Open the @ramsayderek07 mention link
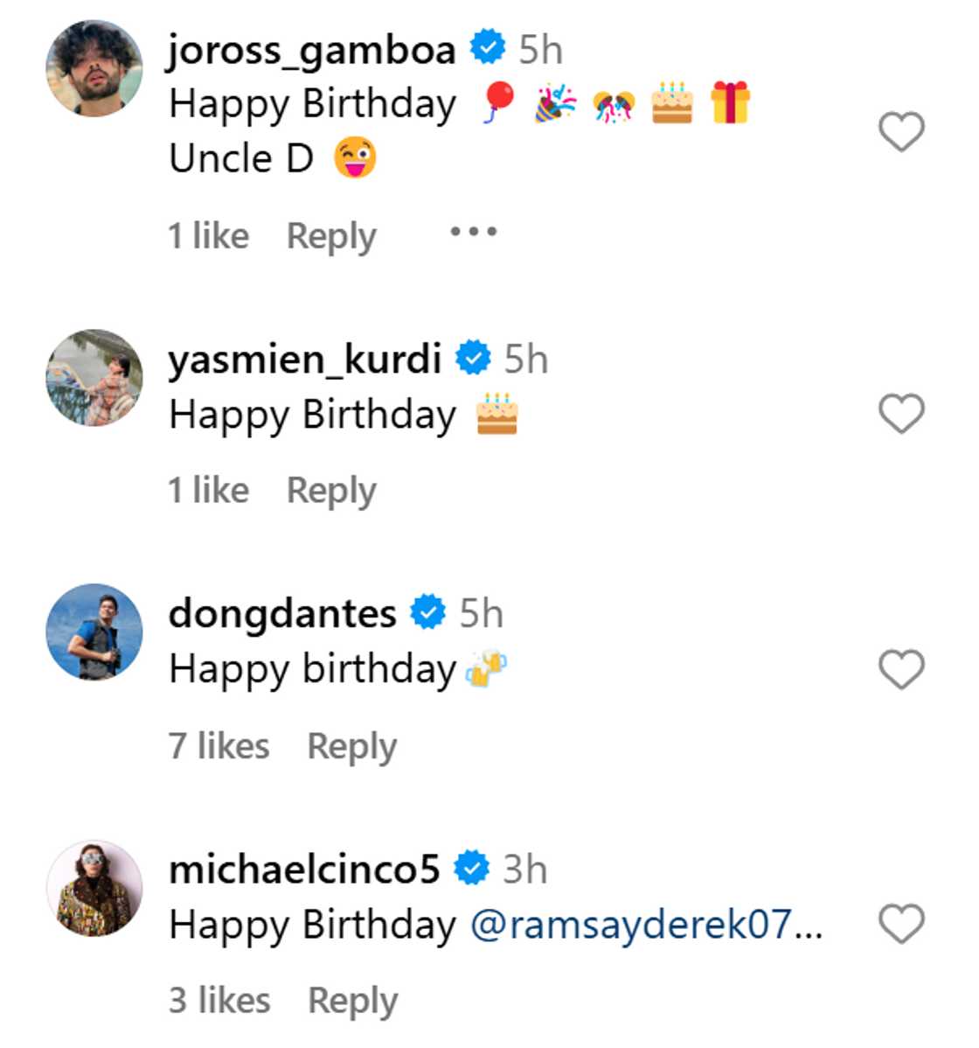Viewport: 979px width, 1048px height. 646,925
